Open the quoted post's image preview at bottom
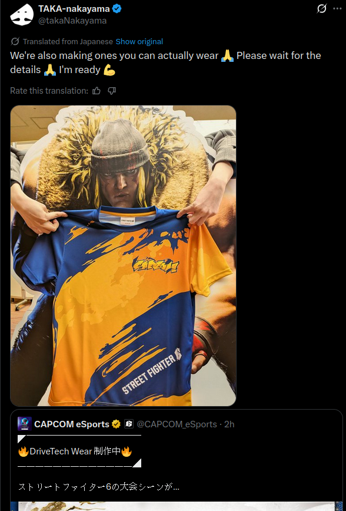 (x=177, y=506)
